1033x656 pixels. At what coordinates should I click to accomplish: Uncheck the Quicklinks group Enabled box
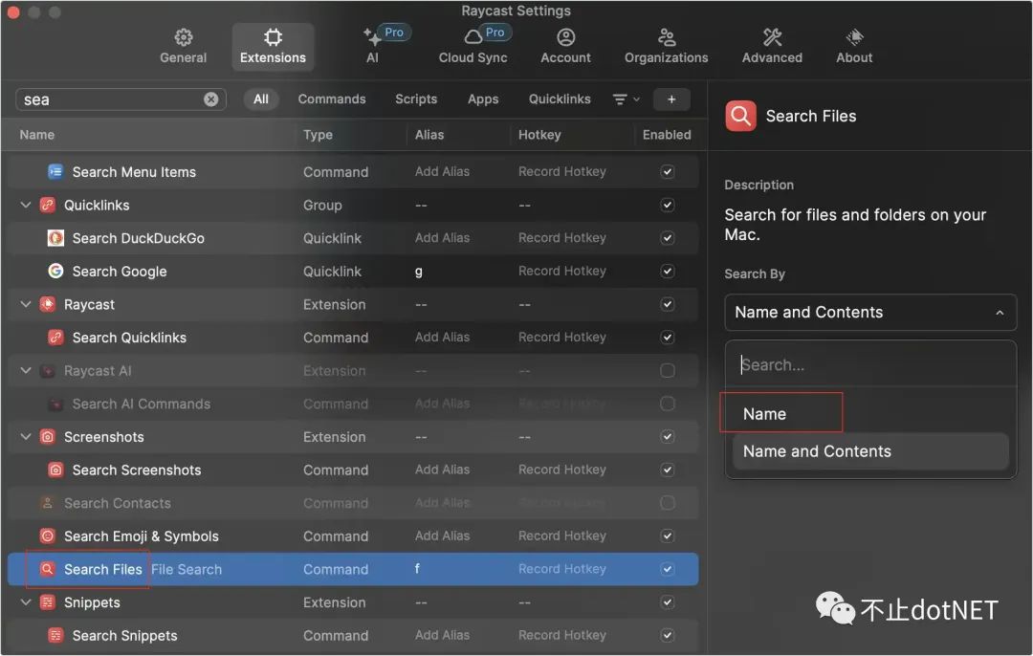pos(668,205)
